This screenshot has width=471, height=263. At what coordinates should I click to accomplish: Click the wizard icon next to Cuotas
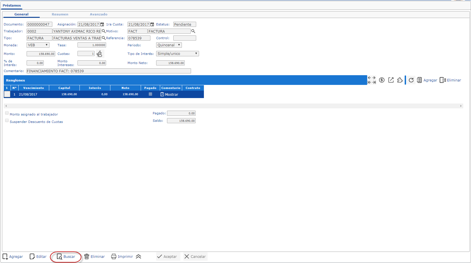(100, 54)
